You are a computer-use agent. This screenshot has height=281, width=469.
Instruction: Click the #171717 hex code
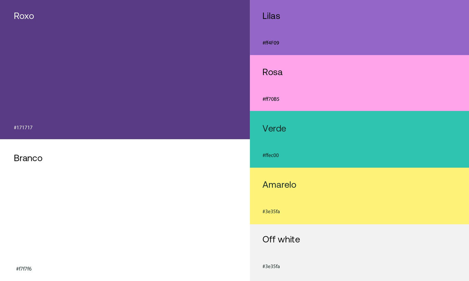point(23,127)
